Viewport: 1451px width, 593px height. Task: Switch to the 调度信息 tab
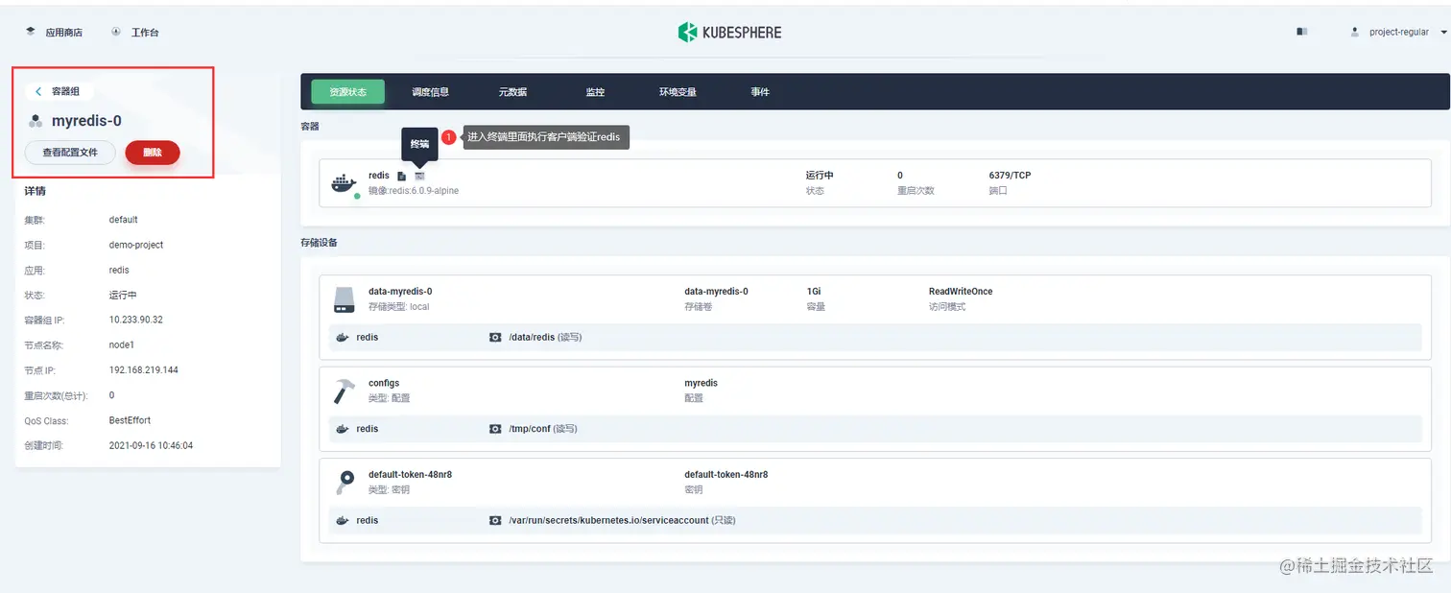(x=431, y=92)
